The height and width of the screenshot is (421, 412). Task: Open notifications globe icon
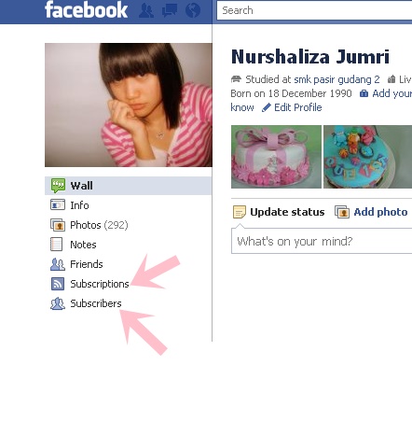(x=193, y=10)
